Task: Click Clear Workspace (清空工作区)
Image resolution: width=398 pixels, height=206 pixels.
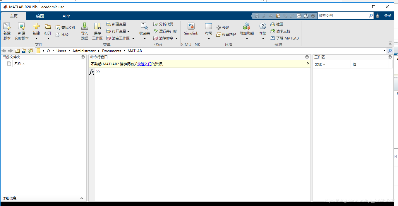Action: click(118, 38)
